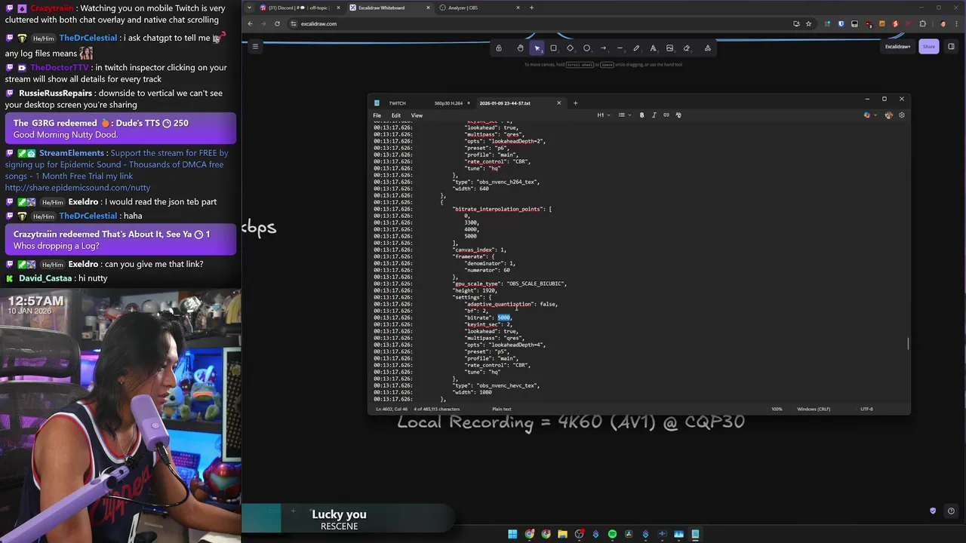
Task: Open the Excalidraw help button
Action: pyautogui.click(x=952, y=511)
